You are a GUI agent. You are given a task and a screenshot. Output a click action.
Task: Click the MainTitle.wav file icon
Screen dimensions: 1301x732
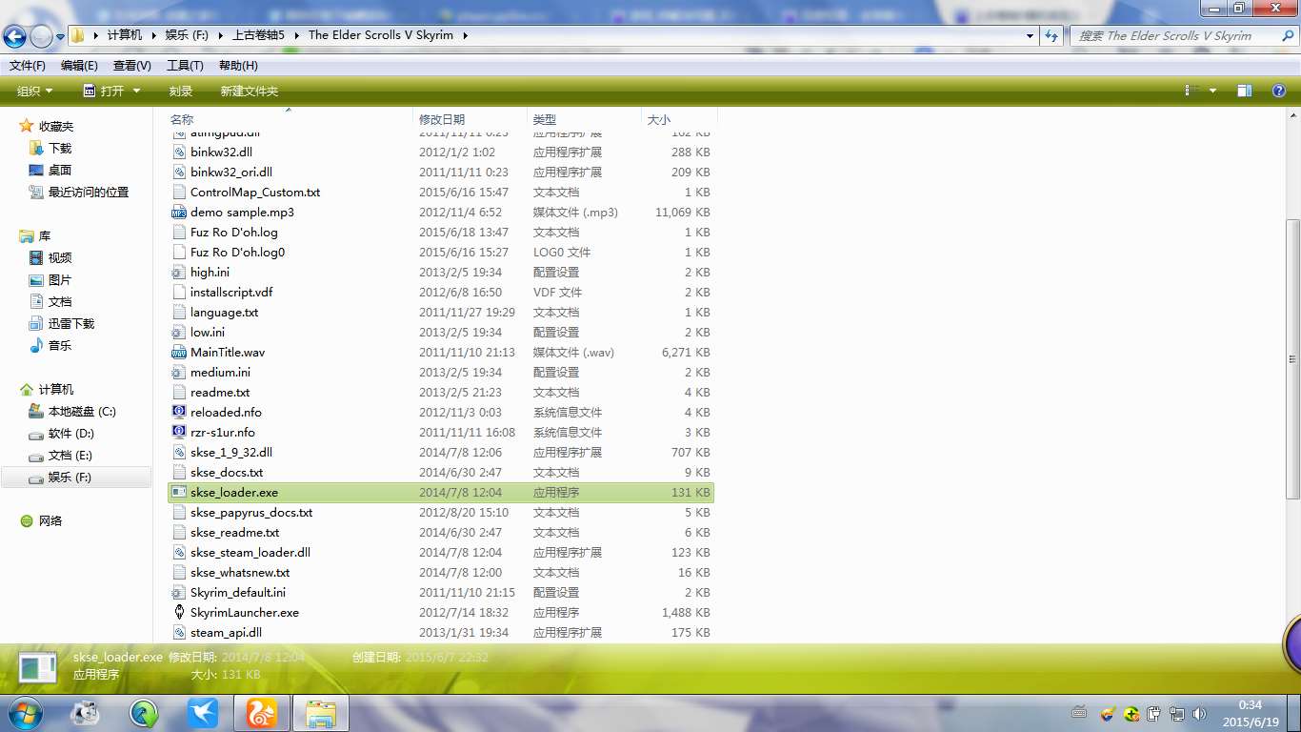(179, 353)
